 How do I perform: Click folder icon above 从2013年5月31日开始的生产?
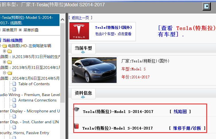9,51
